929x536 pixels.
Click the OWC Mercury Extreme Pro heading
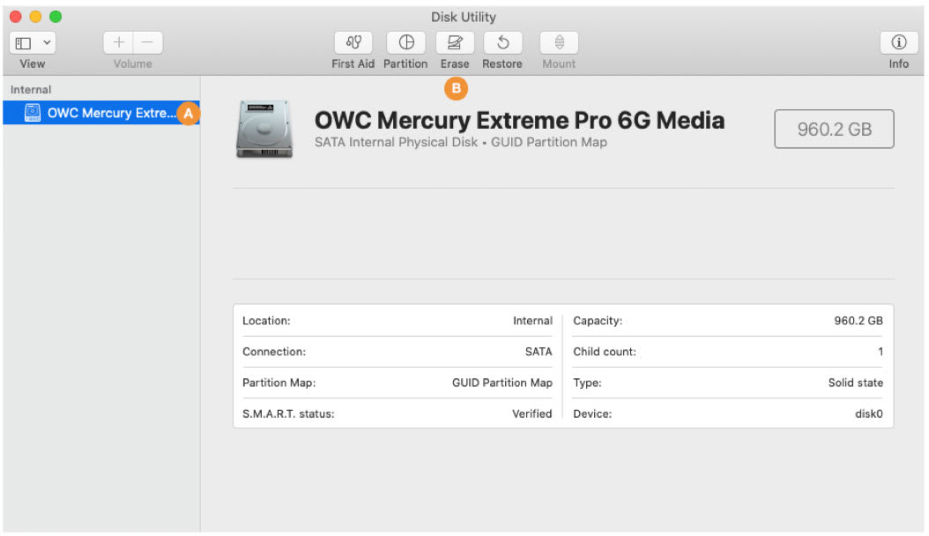[x=519, y=121]
